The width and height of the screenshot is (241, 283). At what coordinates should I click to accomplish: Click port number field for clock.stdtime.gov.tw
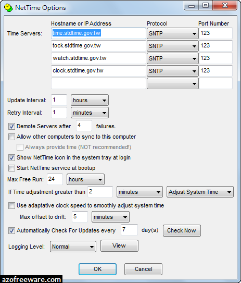click(x=215, y=71)
